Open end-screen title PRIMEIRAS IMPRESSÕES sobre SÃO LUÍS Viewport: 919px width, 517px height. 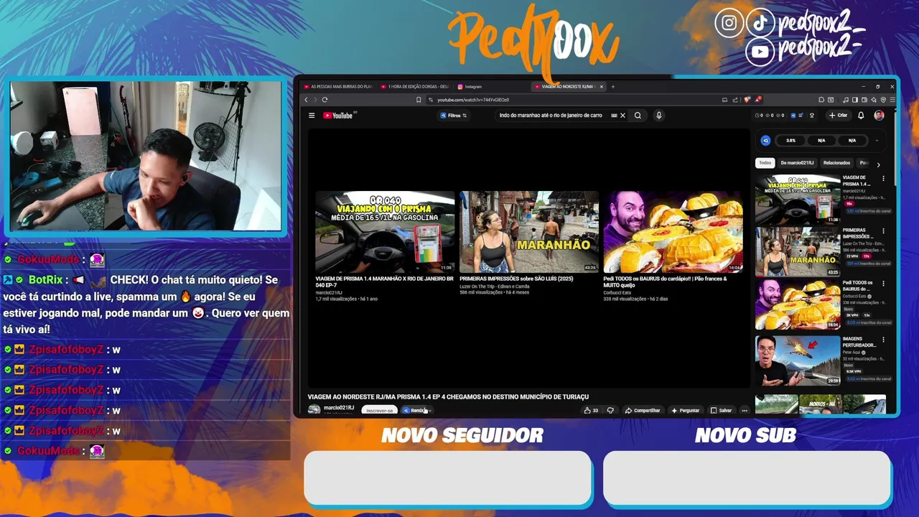(516, 279)
